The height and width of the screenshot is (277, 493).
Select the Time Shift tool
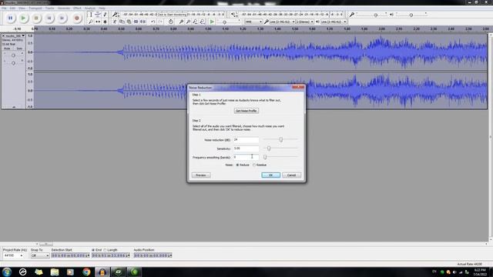(x=98, y=22)
